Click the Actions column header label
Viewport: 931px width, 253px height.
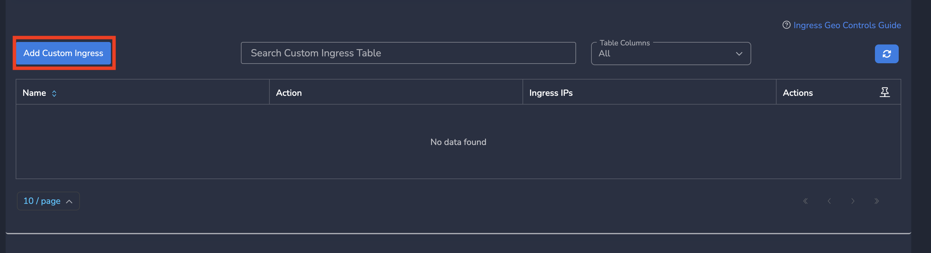[798, 93]
